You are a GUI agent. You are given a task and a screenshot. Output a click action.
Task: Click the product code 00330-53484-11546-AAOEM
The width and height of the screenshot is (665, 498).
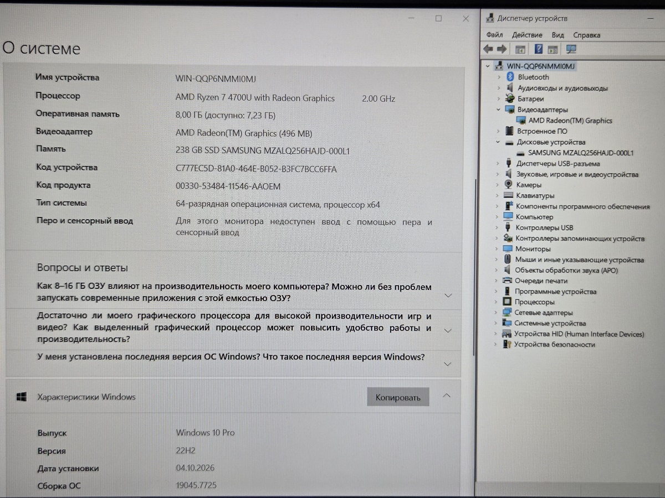coord(228,186)
